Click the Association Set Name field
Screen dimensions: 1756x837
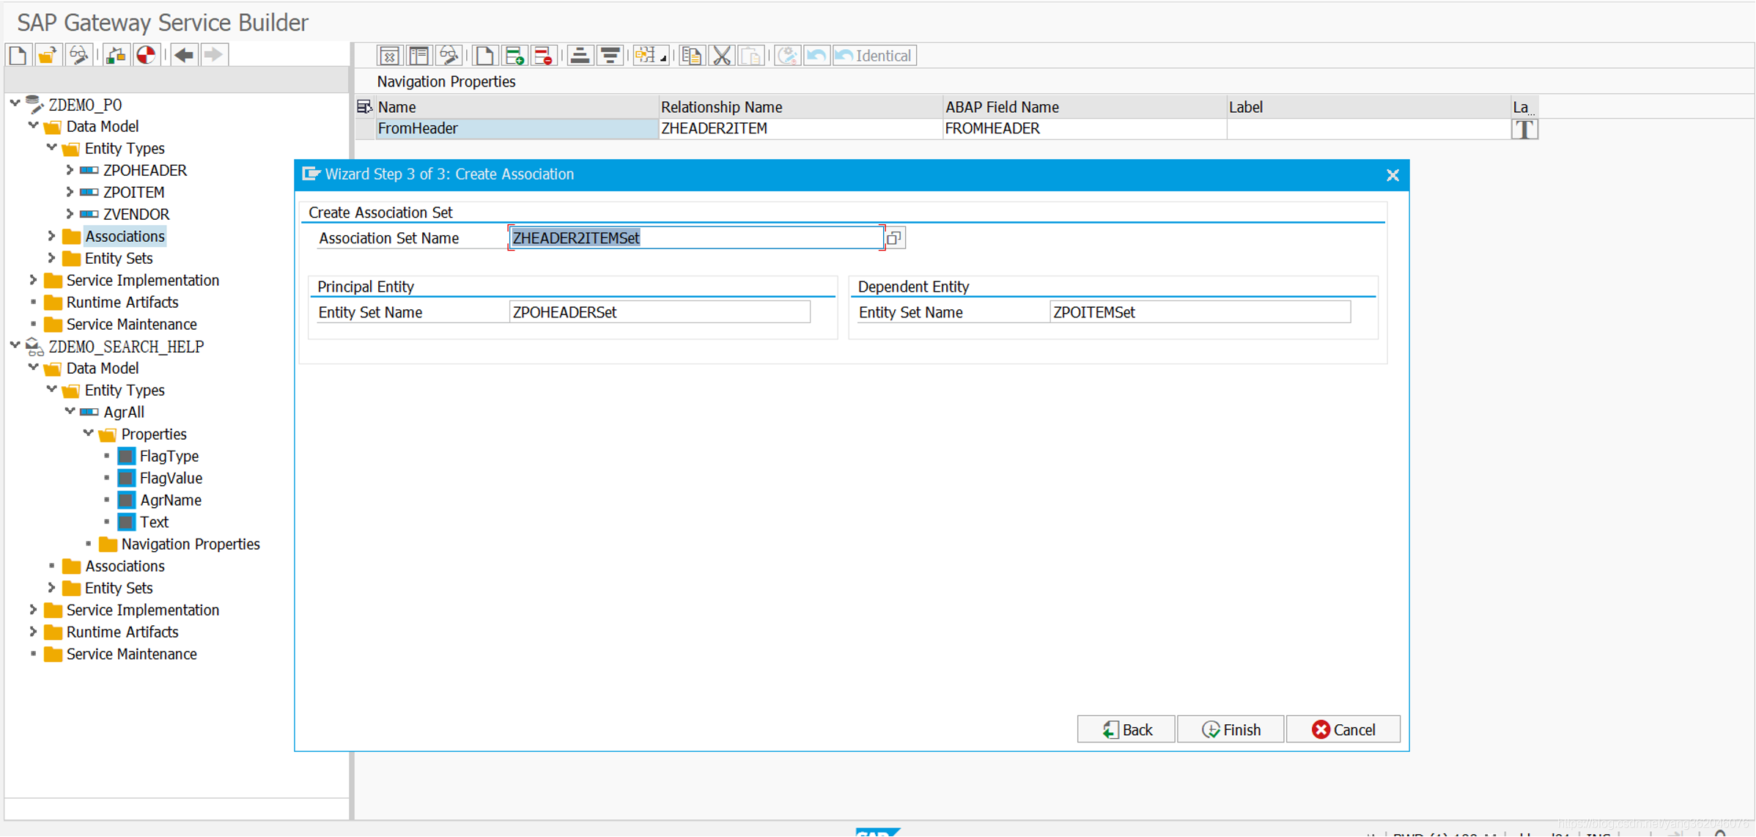click(x=696, y=238)
